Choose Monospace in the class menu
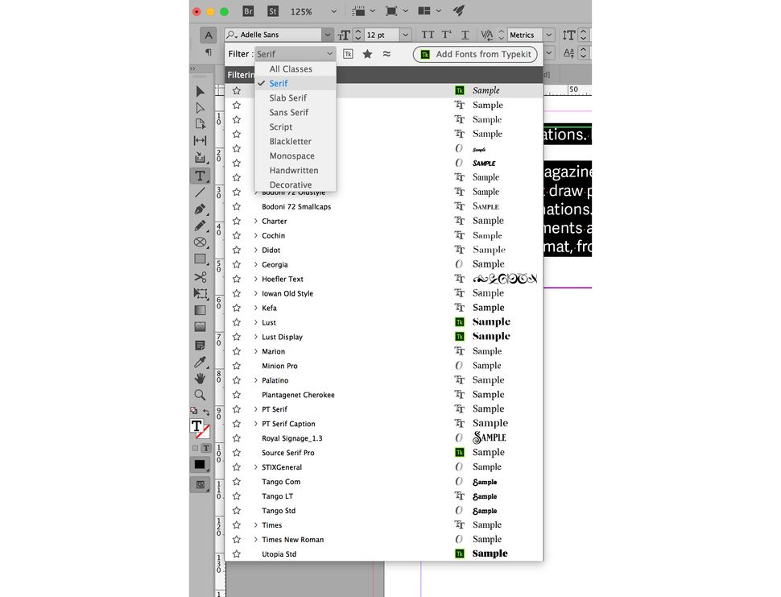Viewport: 781px width, 597px height. (291, 155)
